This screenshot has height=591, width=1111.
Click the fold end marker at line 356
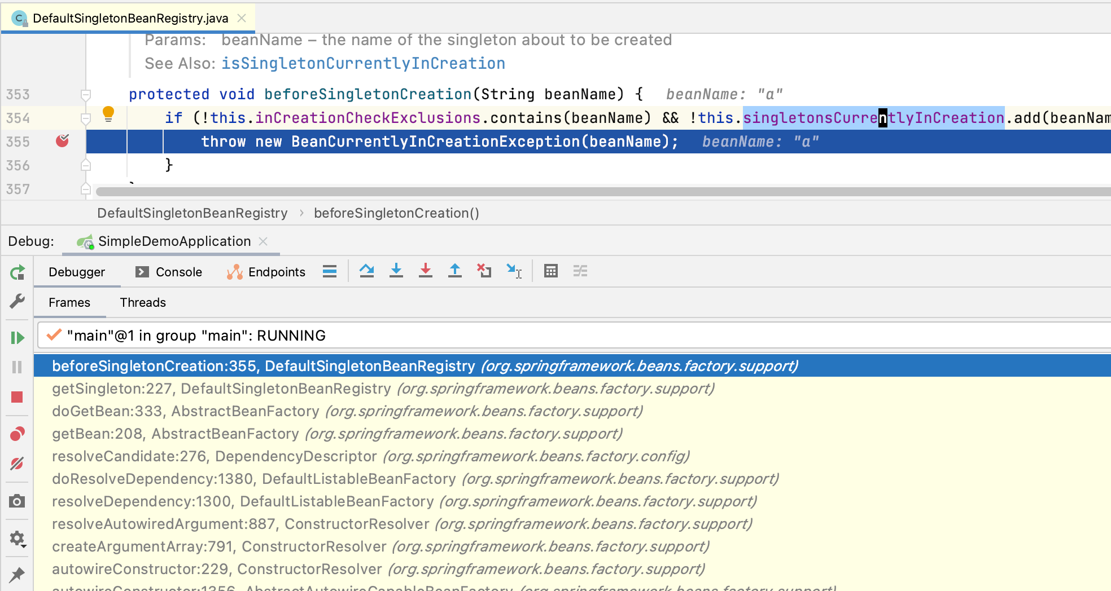(x=86, y=165)
